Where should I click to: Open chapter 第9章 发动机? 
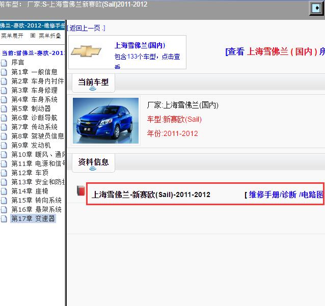coord(31,145)
